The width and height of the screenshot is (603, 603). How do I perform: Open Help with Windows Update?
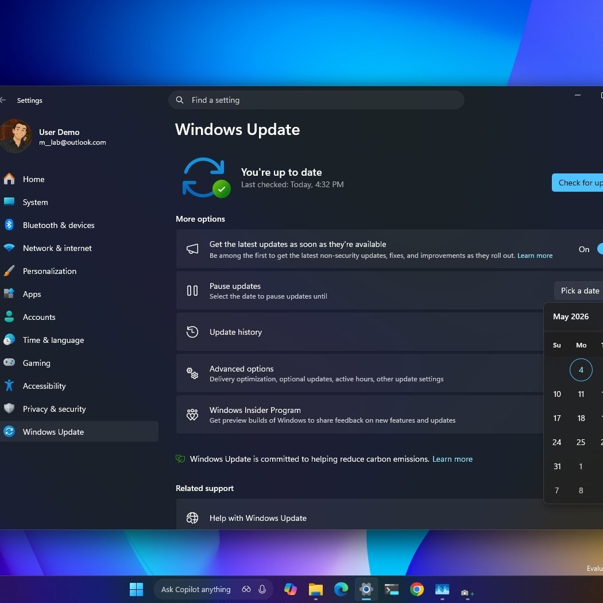click(x=389, y=514)
